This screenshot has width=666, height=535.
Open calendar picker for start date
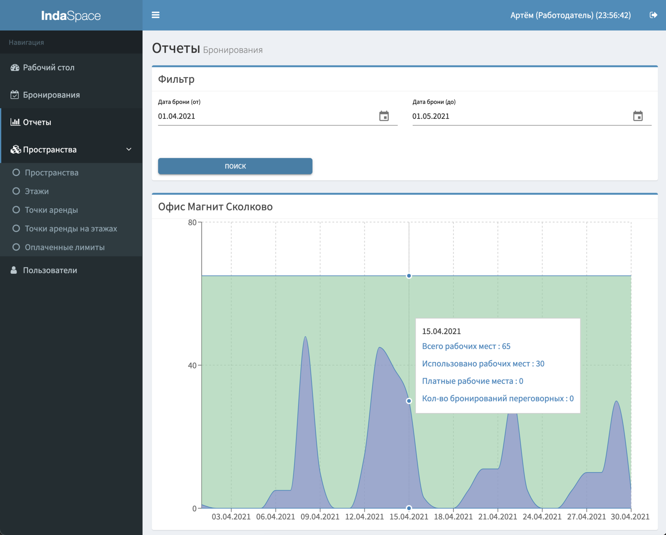pos(384,116)
